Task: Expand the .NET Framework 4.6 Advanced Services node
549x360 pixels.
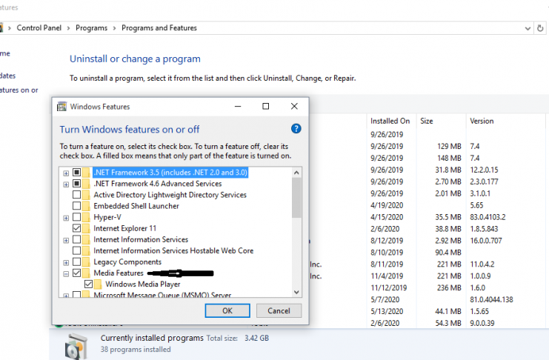Action: click(x=66, y=184)
